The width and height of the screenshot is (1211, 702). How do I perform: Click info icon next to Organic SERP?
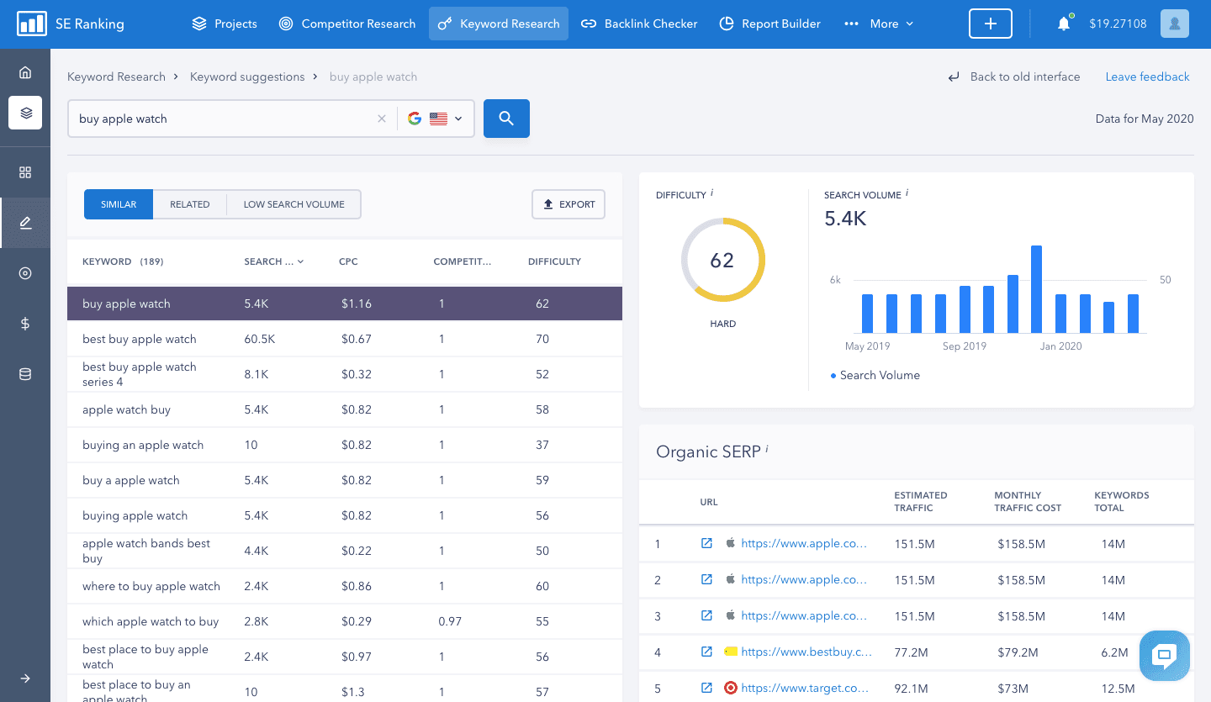(x=767, y=449)
